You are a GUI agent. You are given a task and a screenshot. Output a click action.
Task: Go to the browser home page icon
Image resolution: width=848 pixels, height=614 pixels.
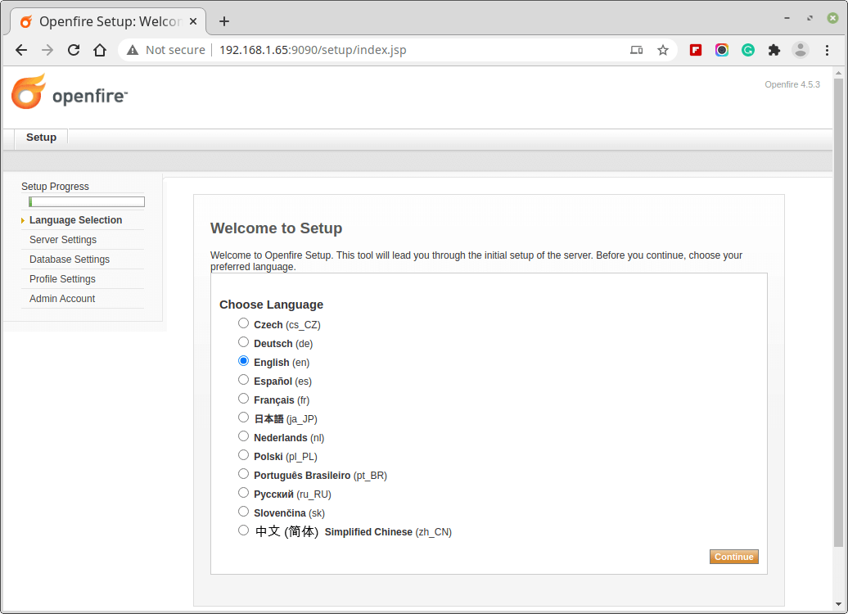(100, 50)
